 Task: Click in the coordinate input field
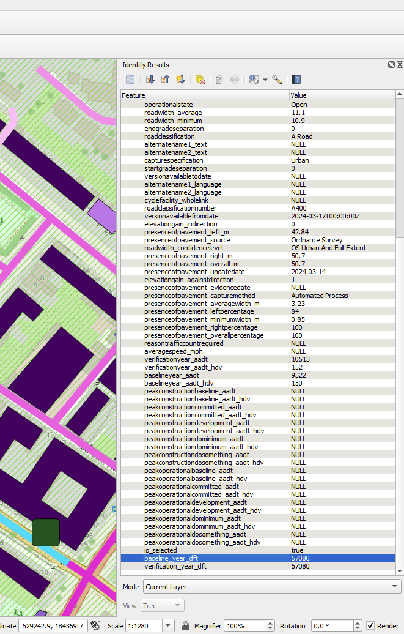[x=53, y=625]
